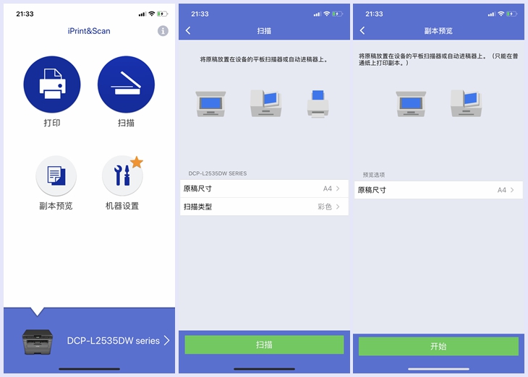The width and height of the screenshot is (528, 377).
Task: Tap the iPrint&Scan title
Action: click(89, 31)
